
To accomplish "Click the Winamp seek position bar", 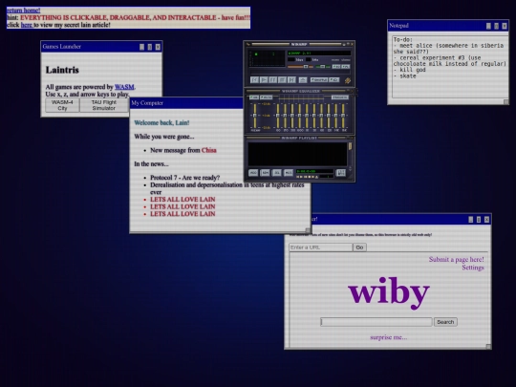I will [300, 72].
